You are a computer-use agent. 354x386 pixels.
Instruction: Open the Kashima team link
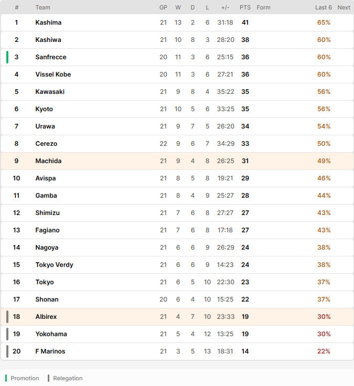[48, 23]
